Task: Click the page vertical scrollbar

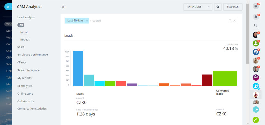Action: point(248,34)
